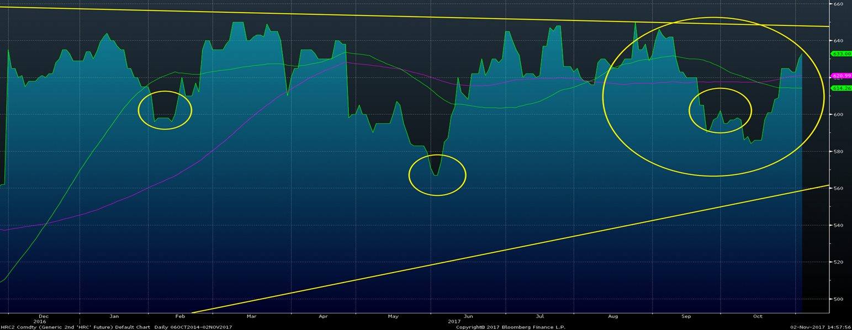Click the Jun label on date axis
852x330 pixels.
(468, 317)
